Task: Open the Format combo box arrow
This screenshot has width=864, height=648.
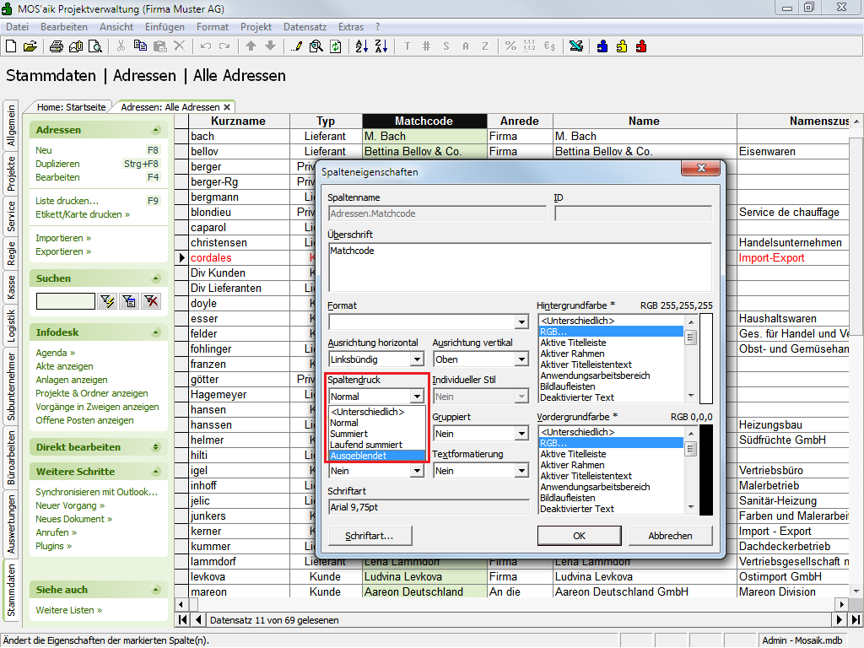Action: 521,322
